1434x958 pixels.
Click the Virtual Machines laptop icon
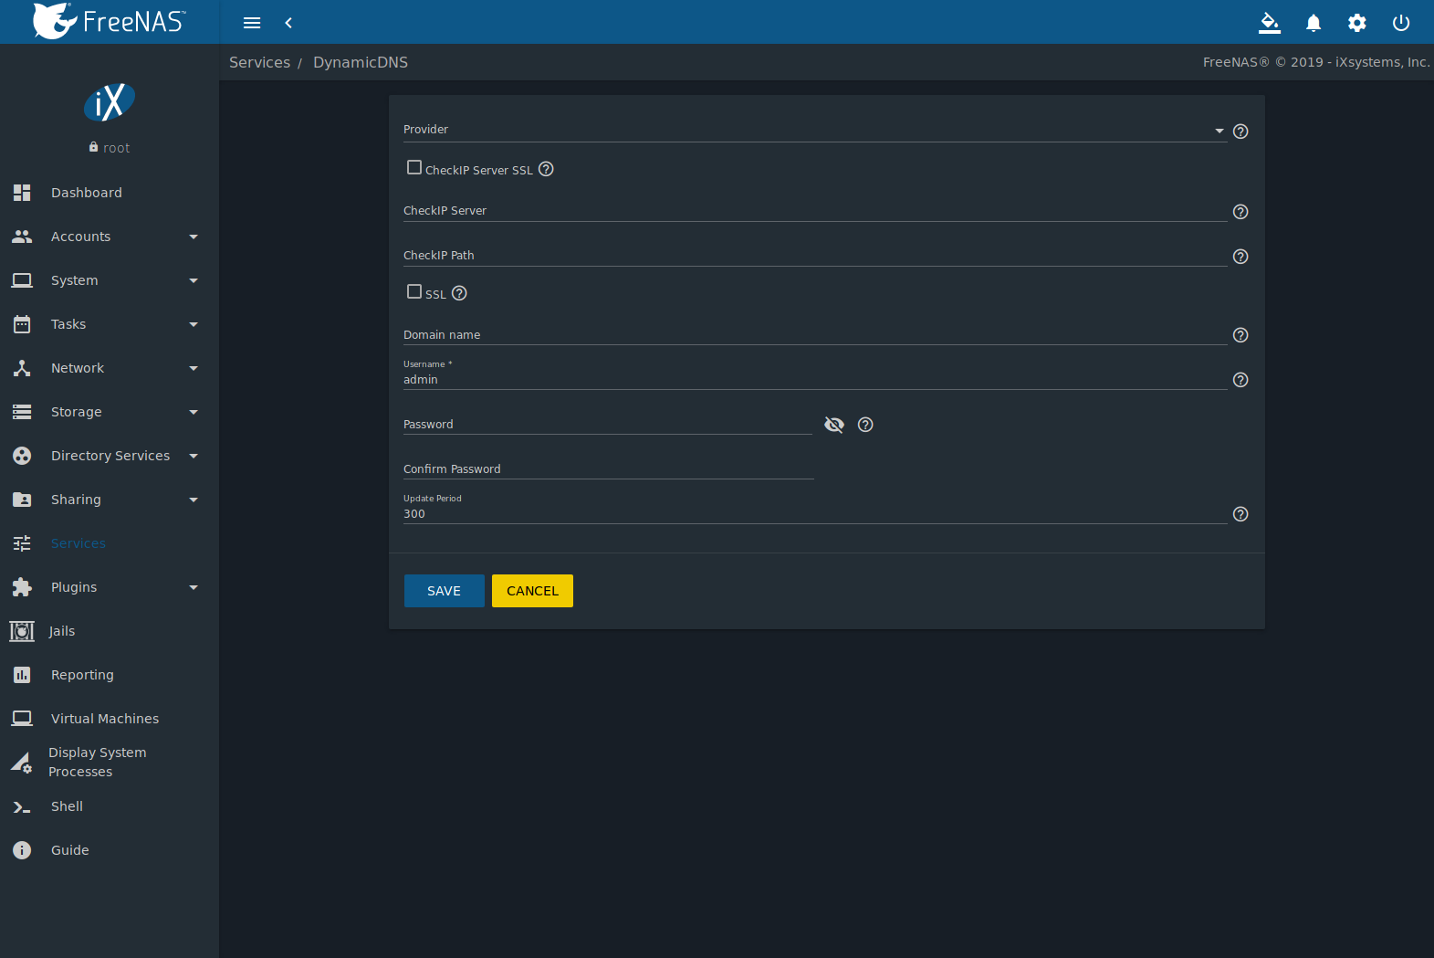(22, 719)
